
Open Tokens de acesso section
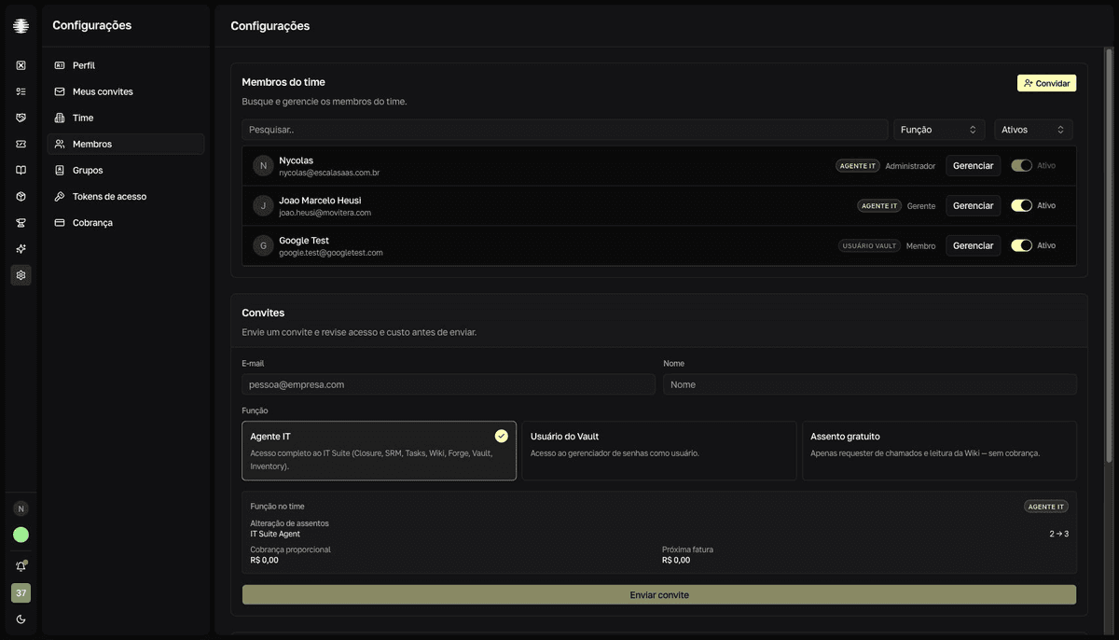[x=126, y=196]
